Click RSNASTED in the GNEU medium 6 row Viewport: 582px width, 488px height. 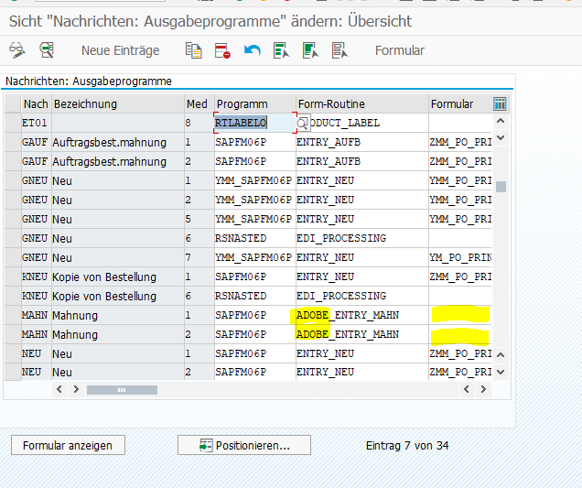point(255,238)
